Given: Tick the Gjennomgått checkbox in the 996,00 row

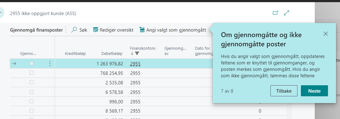Looking at the screenshot, I should [x=32, y=102].
